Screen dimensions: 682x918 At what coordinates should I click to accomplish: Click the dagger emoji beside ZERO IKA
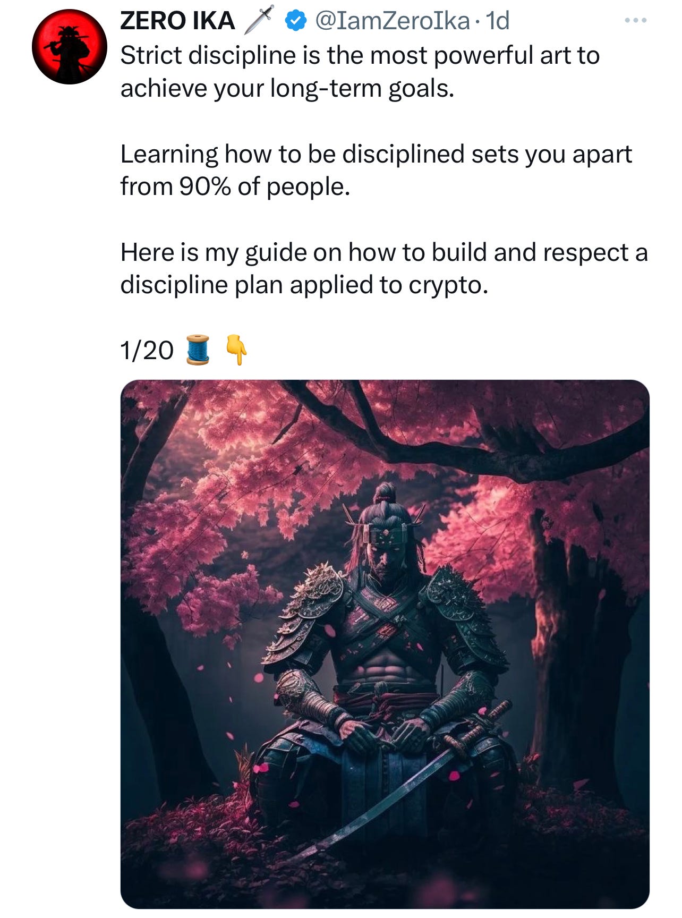click(259, 20)
